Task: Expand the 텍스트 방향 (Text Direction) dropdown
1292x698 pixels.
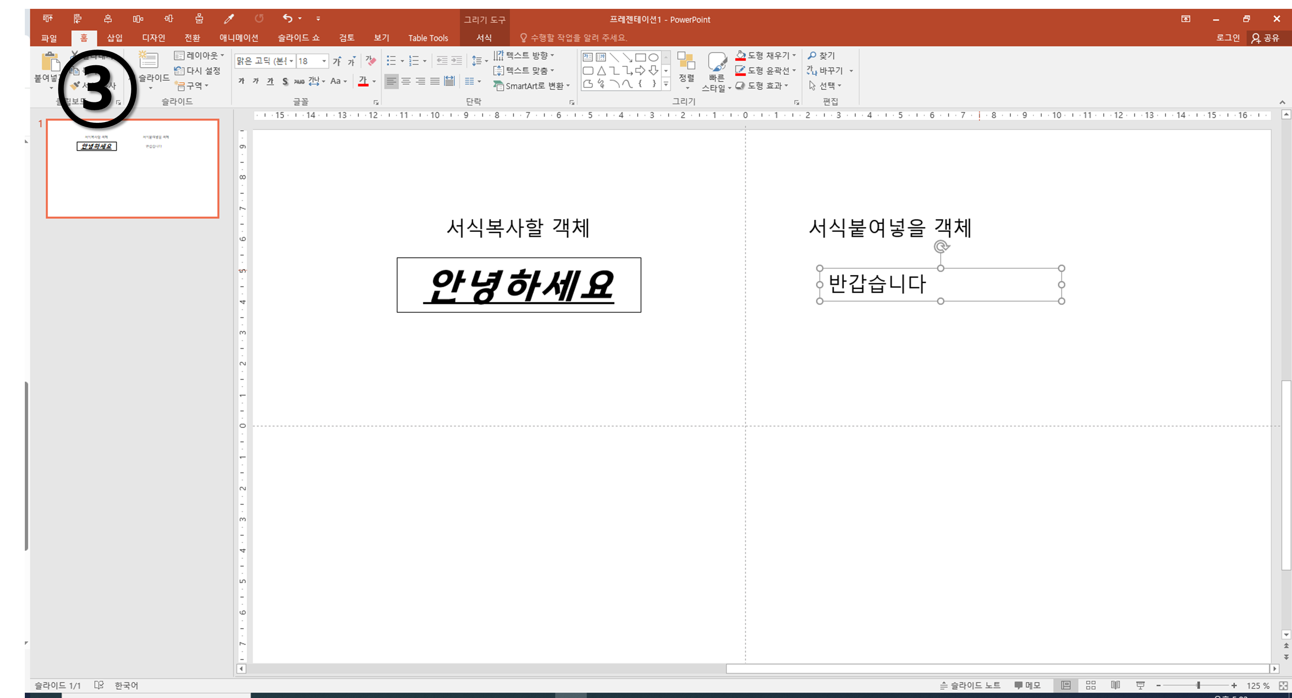Action: (552, 55)
